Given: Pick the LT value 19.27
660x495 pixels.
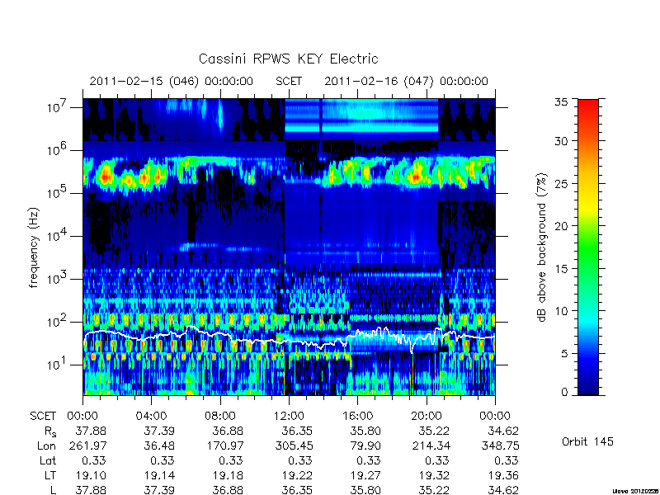Looking at the screenshot, I should click(365, 475).
